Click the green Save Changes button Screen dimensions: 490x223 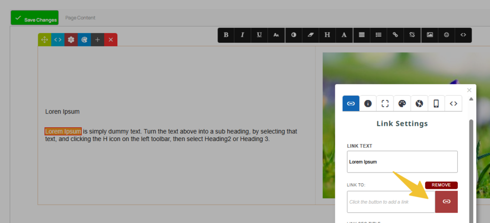pos(35,18)
